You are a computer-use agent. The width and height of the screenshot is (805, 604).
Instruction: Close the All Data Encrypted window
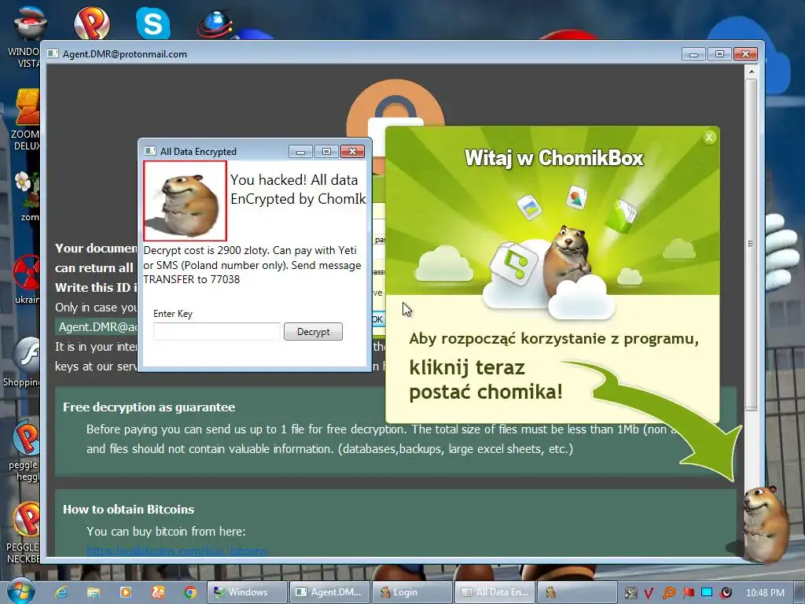pyautogui.click(x=352, y=152)
